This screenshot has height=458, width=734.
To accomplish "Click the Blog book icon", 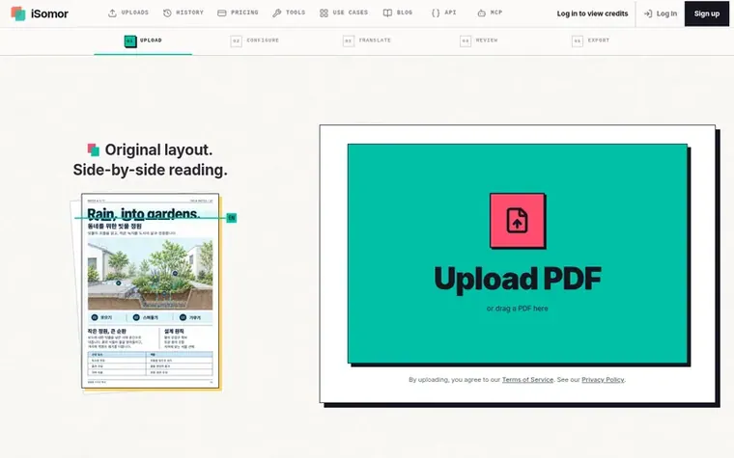I will click(387, 13).
